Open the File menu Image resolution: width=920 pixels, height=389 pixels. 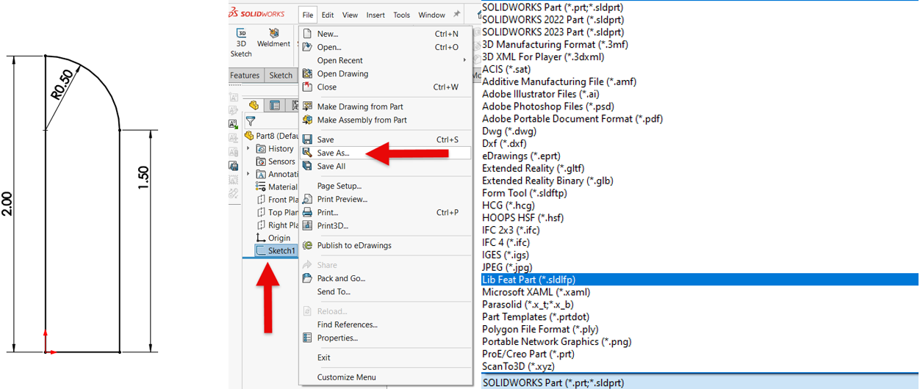tap(307, 15)
